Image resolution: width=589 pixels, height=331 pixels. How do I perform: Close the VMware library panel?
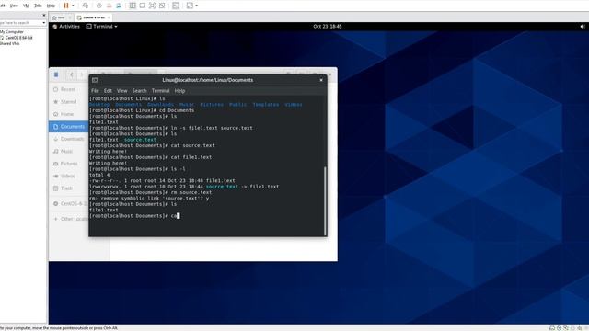point(44,16)
